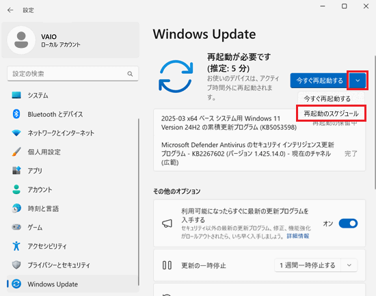Minimize the 設定 window

(323, 6)
